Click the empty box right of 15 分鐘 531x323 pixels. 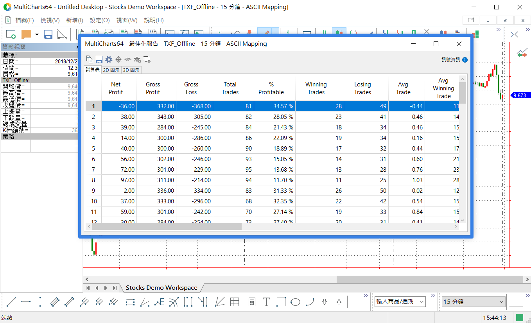(x=516, y=302)
